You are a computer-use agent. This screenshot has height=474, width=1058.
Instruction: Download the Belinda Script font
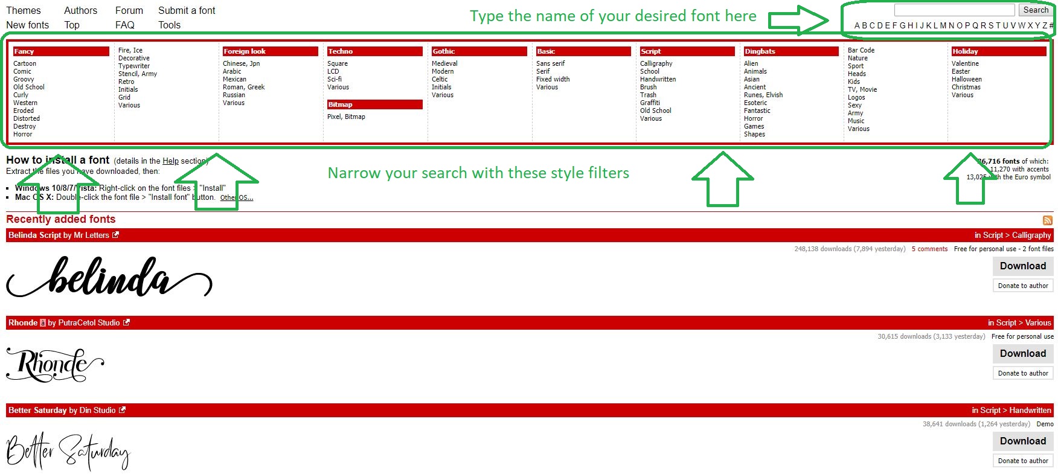(1022, 266)
